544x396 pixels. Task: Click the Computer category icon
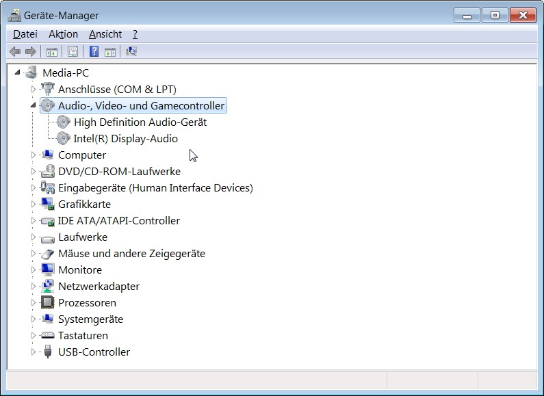click(x=47, y=155)
